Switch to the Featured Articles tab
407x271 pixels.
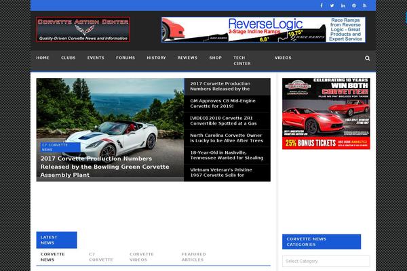pos(193,257)
